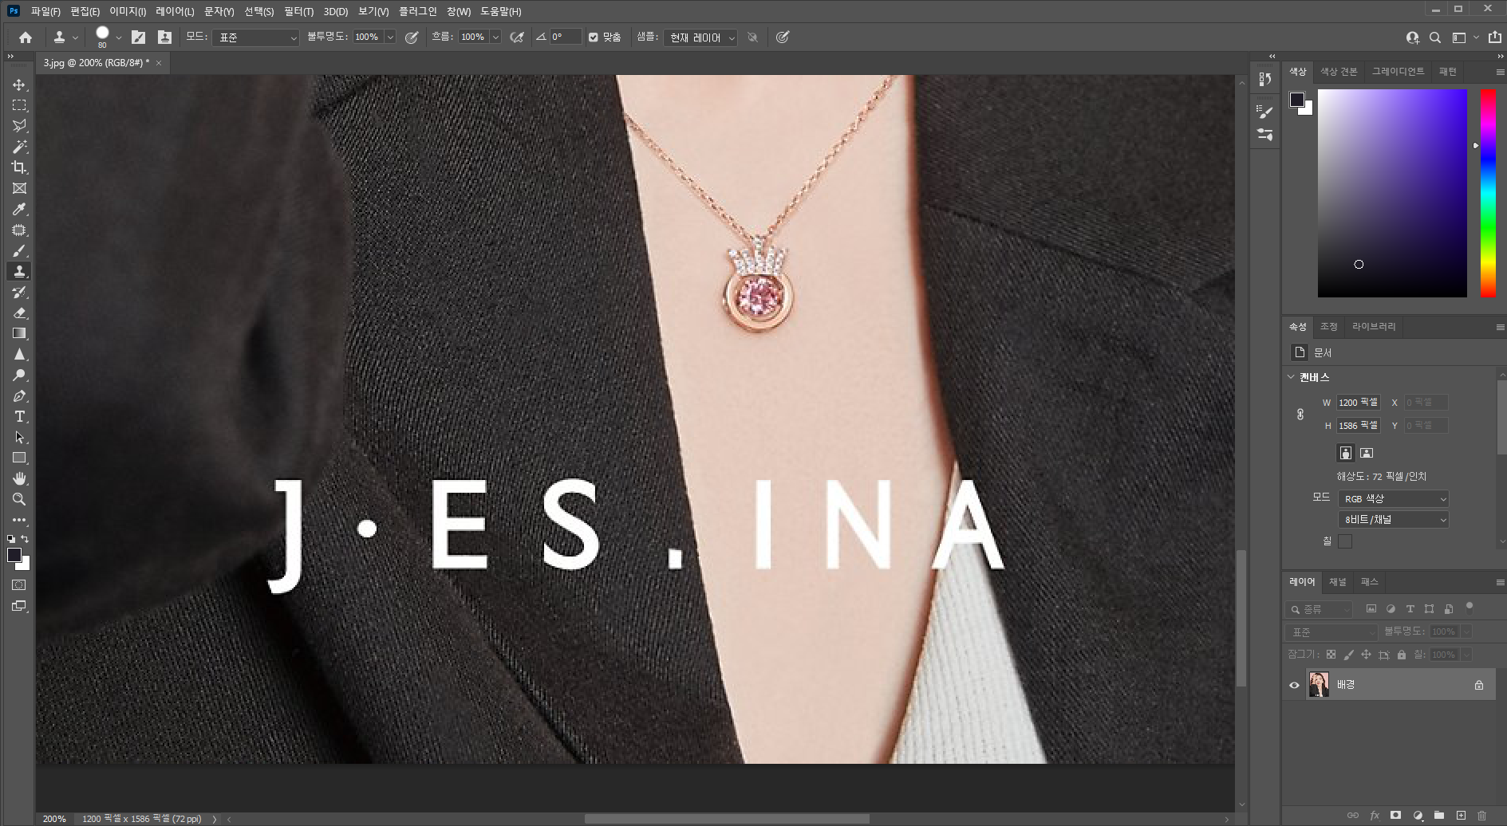This screenshot has height=826, width=1507.
Task: Click the canvas width W input field
Action: [1359, 403]
